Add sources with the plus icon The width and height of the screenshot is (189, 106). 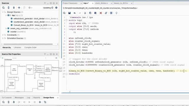(19, 8)
